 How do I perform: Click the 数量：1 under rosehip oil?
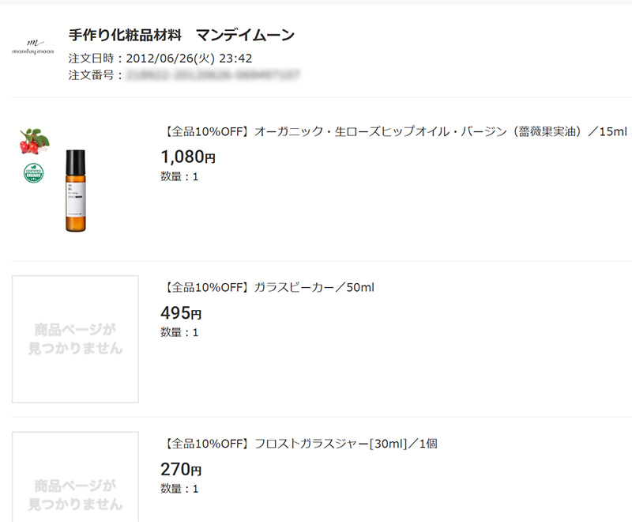pos(179,176)
